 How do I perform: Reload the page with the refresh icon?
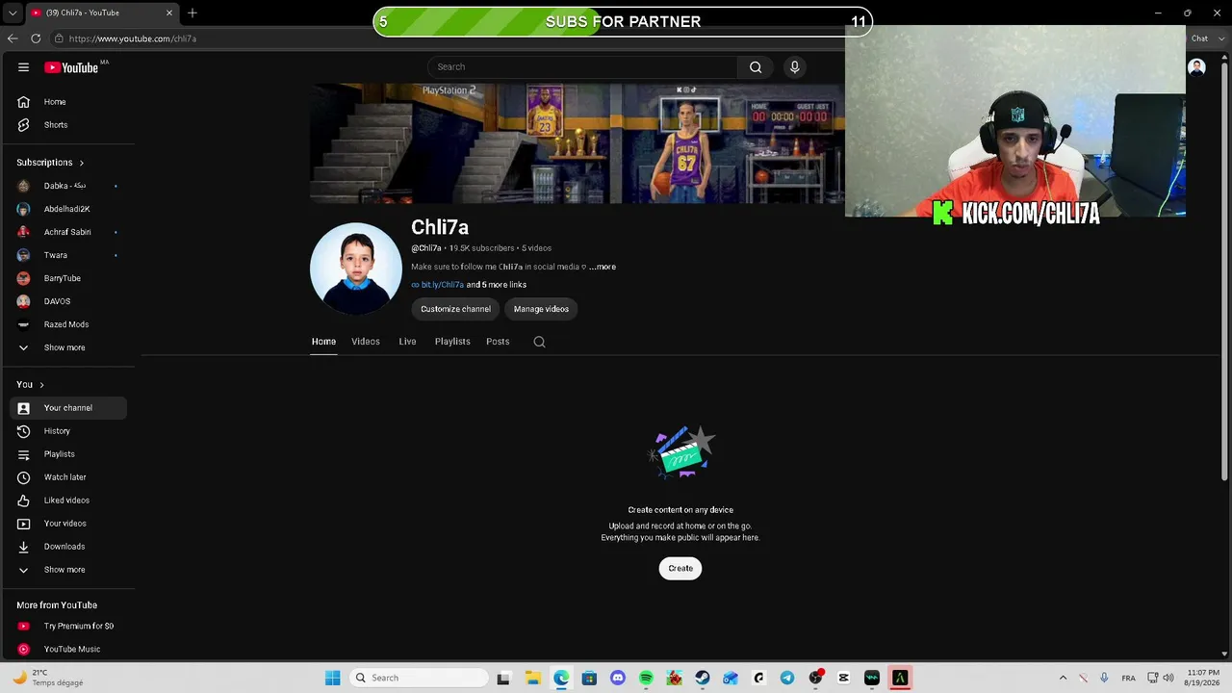pyautogui.click(x=36, y=38)
